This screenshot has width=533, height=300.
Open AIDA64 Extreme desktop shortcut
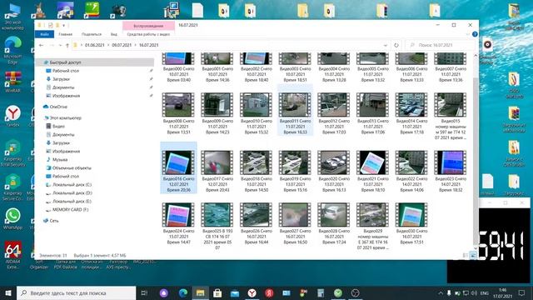click(13, 254)
